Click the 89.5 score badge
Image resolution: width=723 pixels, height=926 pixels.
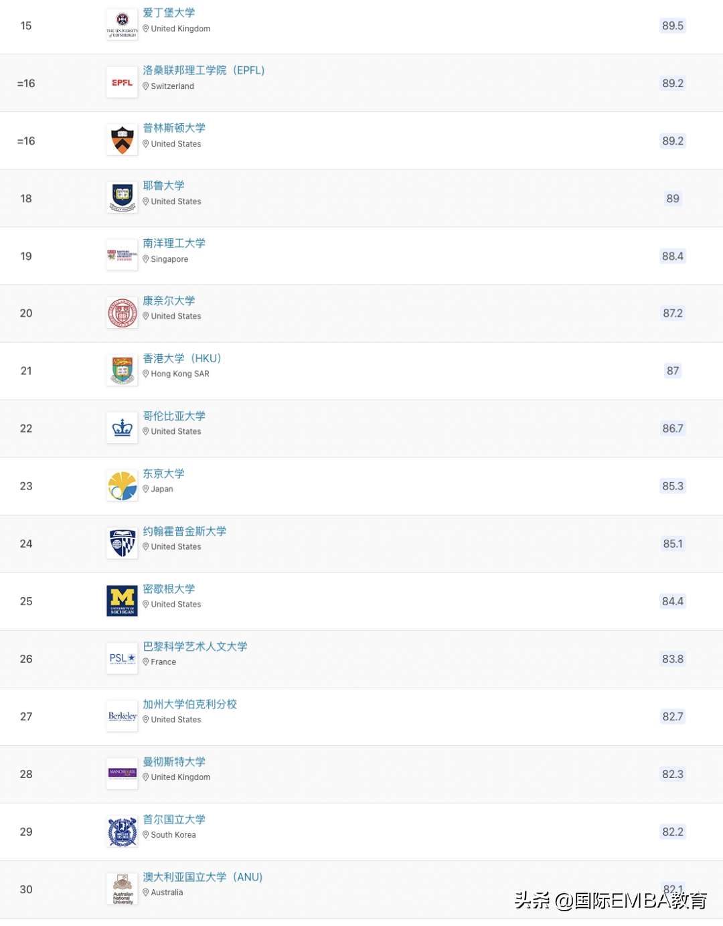[x=673, y=25]
